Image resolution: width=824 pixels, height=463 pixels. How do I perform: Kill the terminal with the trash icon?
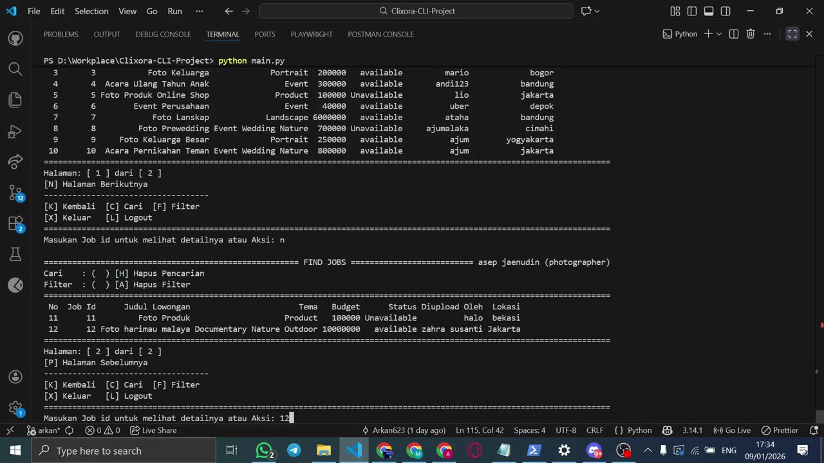[x=751, y=34]
